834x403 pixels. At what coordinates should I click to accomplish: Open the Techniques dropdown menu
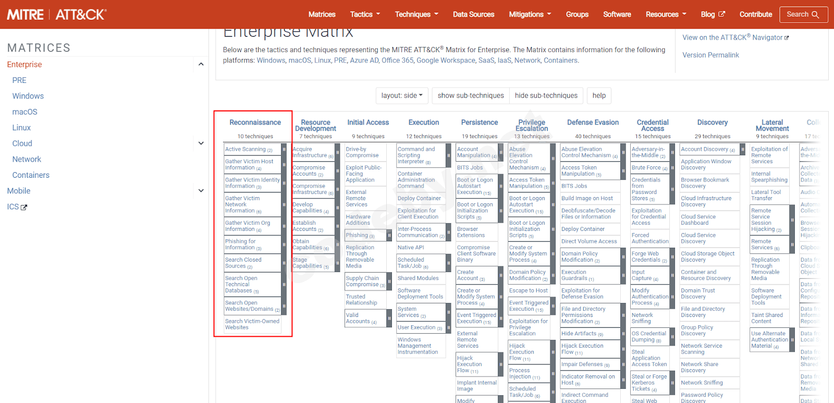coord(416,15)
